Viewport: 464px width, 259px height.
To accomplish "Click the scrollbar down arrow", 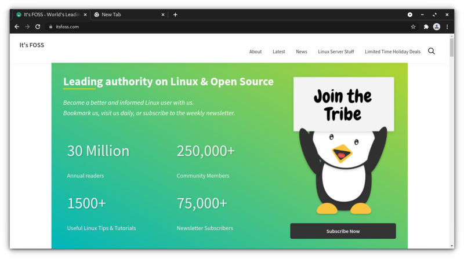I will pos(452,246).
